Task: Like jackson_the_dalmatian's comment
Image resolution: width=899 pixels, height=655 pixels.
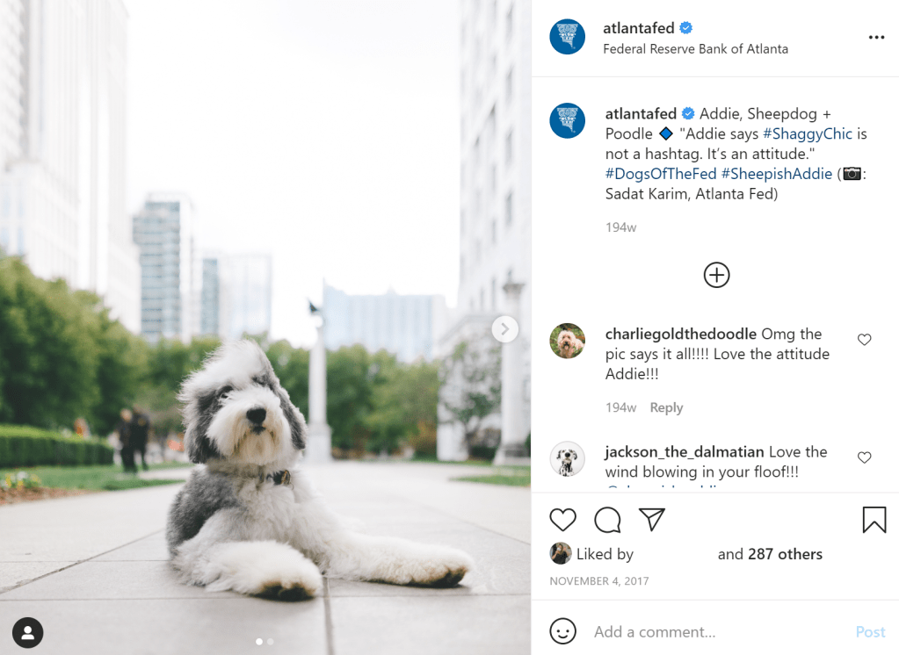Action: 864,457
